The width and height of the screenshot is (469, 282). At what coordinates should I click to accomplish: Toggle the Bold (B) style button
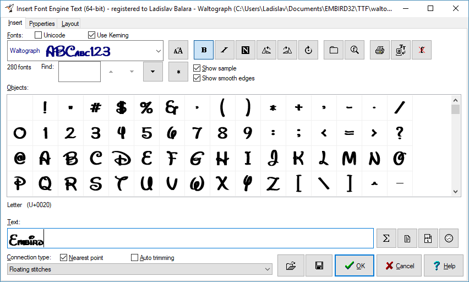204,50
